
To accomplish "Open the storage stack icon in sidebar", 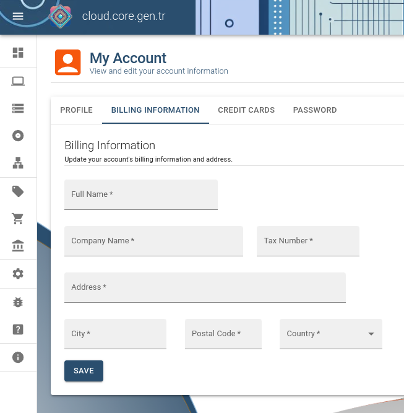I will (x=18, y=108).
